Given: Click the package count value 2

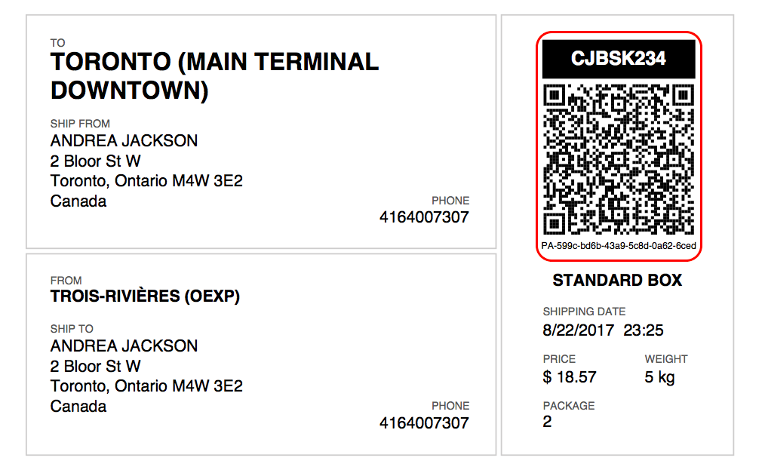Looking at the screenshot, I should pyautogui.click(x=548, y=422).
